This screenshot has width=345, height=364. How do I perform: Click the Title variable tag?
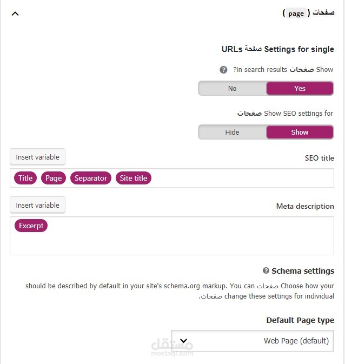(25, 178)
